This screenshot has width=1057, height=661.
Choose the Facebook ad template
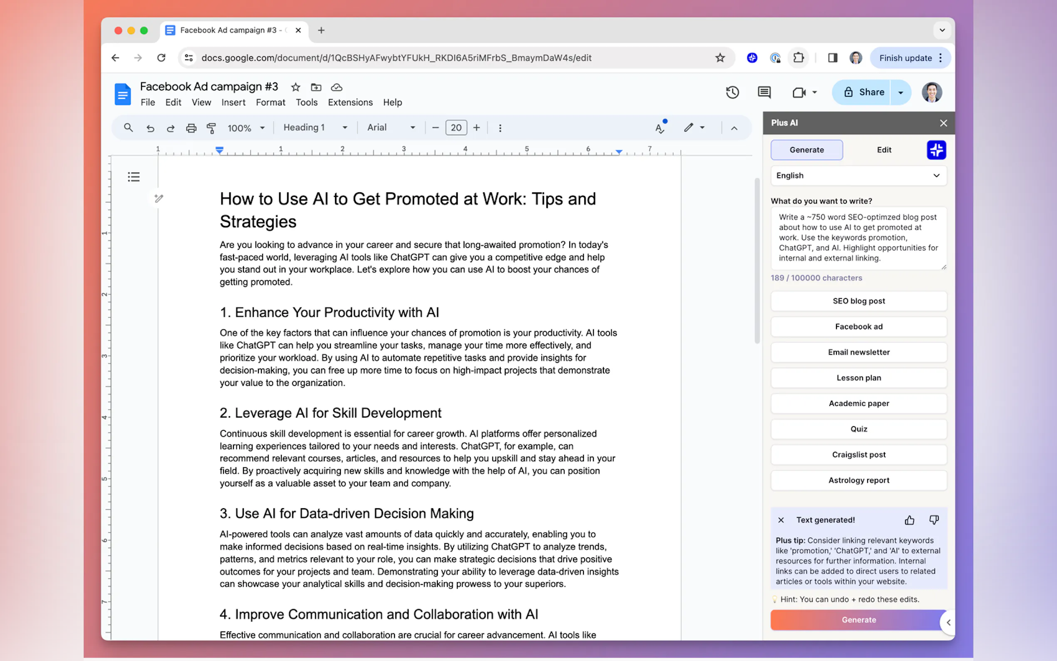click(x=859, y=327)
